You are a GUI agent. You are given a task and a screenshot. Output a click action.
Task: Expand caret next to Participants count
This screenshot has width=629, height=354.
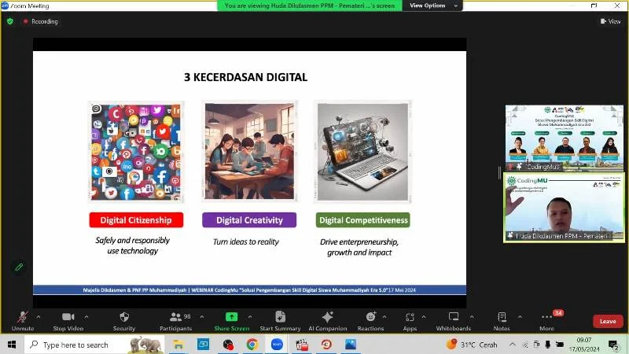202,317
